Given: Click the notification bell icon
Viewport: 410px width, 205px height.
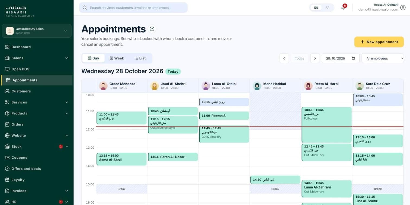Looking at the screenshot, I should pos(343,8).
